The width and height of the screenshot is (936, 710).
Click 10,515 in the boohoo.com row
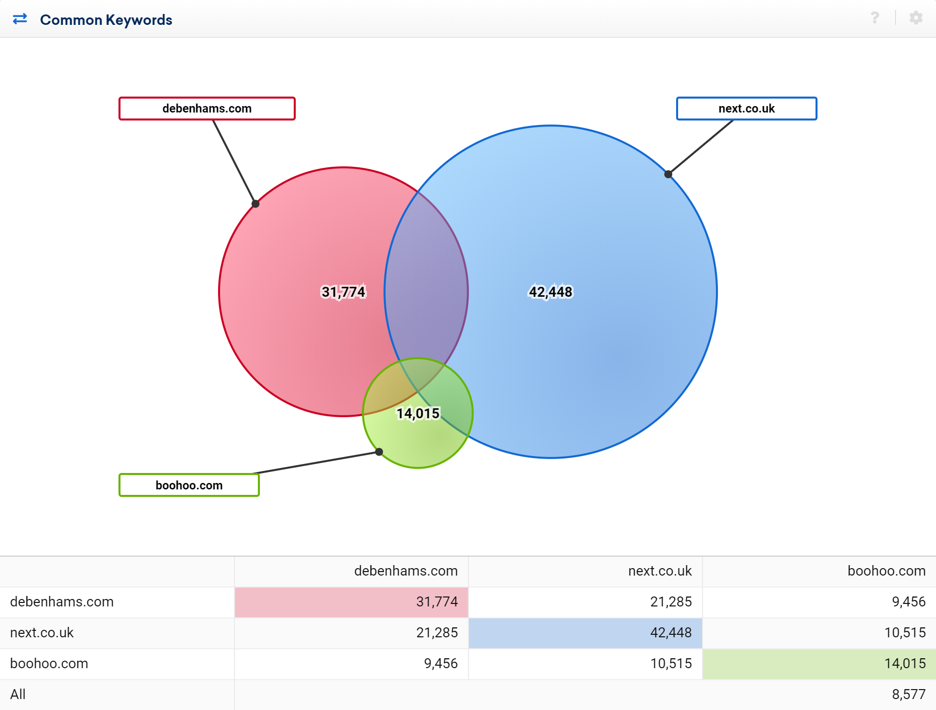tap(671, 664)
